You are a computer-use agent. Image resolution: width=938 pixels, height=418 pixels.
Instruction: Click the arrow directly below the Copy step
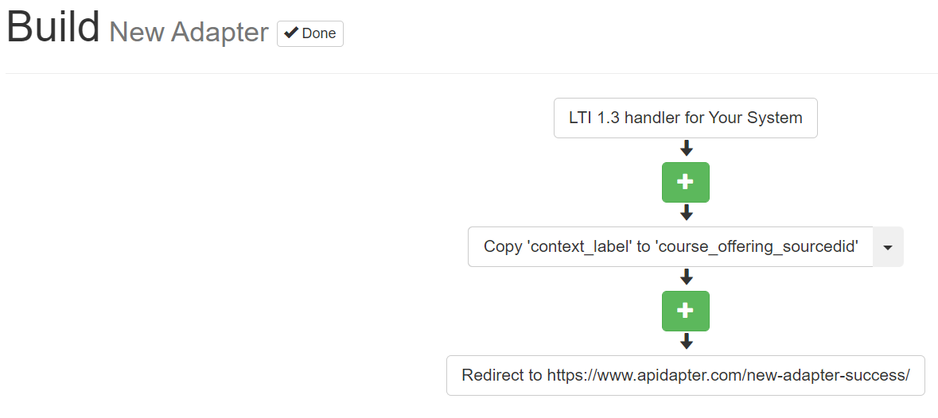[x=687, y=277]
